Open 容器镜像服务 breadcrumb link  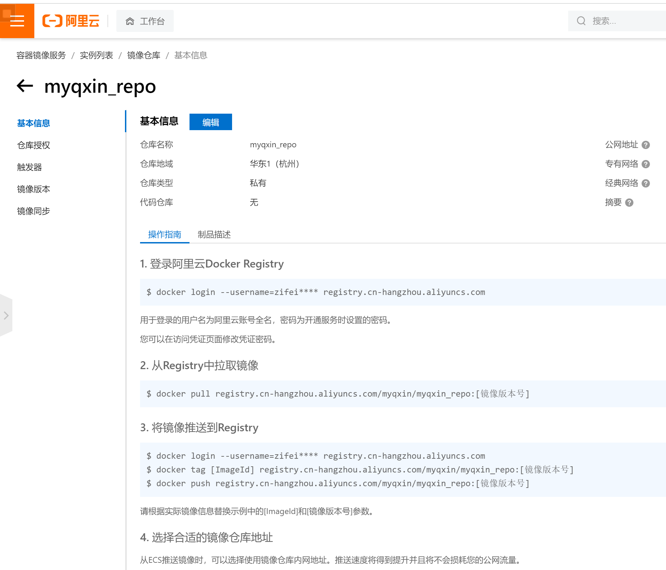41,55
